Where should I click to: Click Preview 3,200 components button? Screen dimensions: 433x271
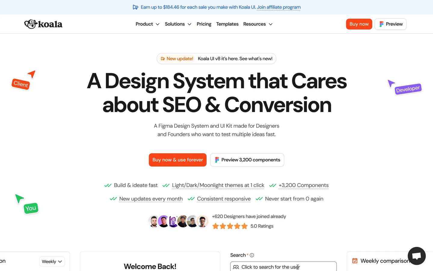(247, 160)
